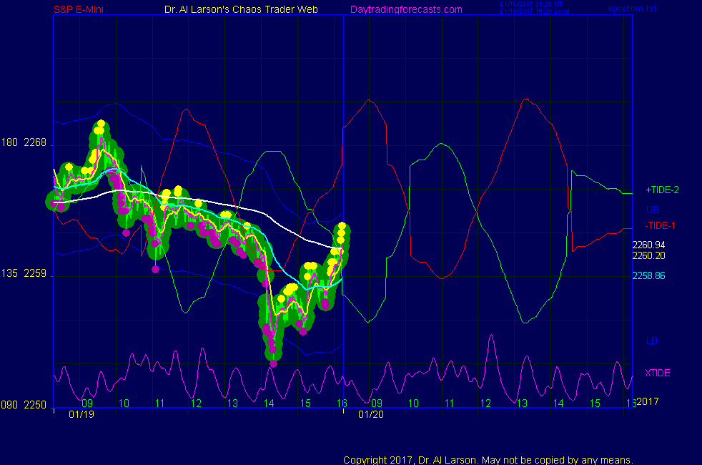Open the Daytradingforecasts.com link text

click(x=406, y=9)
